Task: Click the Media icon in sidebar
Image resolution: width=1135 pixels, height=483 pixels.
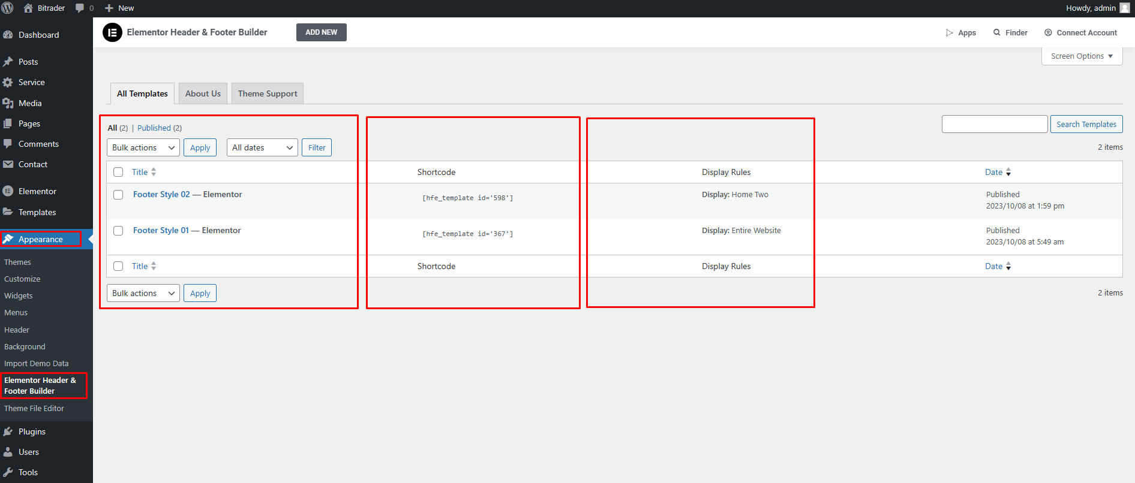Action: pyautogui.click(x=8, y=103)
